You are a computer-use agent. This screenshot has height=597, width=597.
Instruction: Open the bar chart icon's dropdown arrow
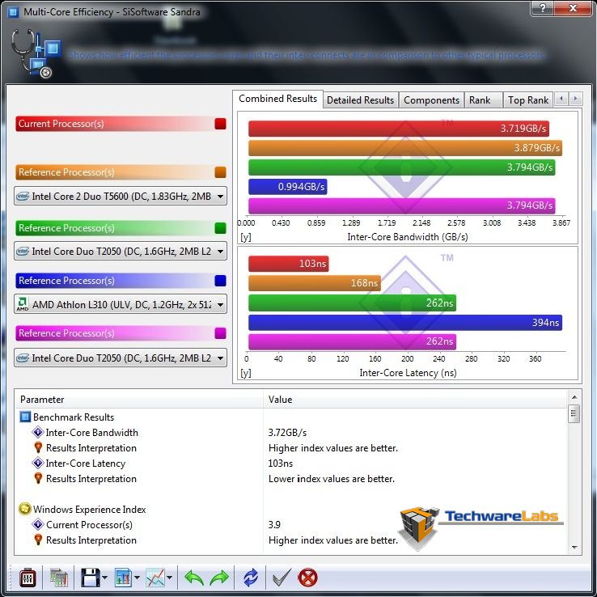point(137,578)
